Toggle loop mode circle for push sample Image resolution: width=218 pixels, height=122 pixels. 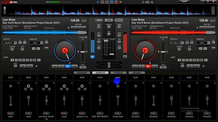click(x=64, y=86)
